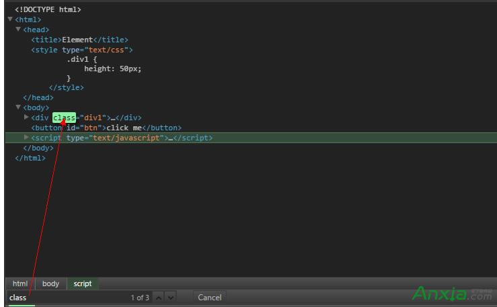497x307 pixels.
Task: Collapse the html root node
Action: (x=10, y=19)
